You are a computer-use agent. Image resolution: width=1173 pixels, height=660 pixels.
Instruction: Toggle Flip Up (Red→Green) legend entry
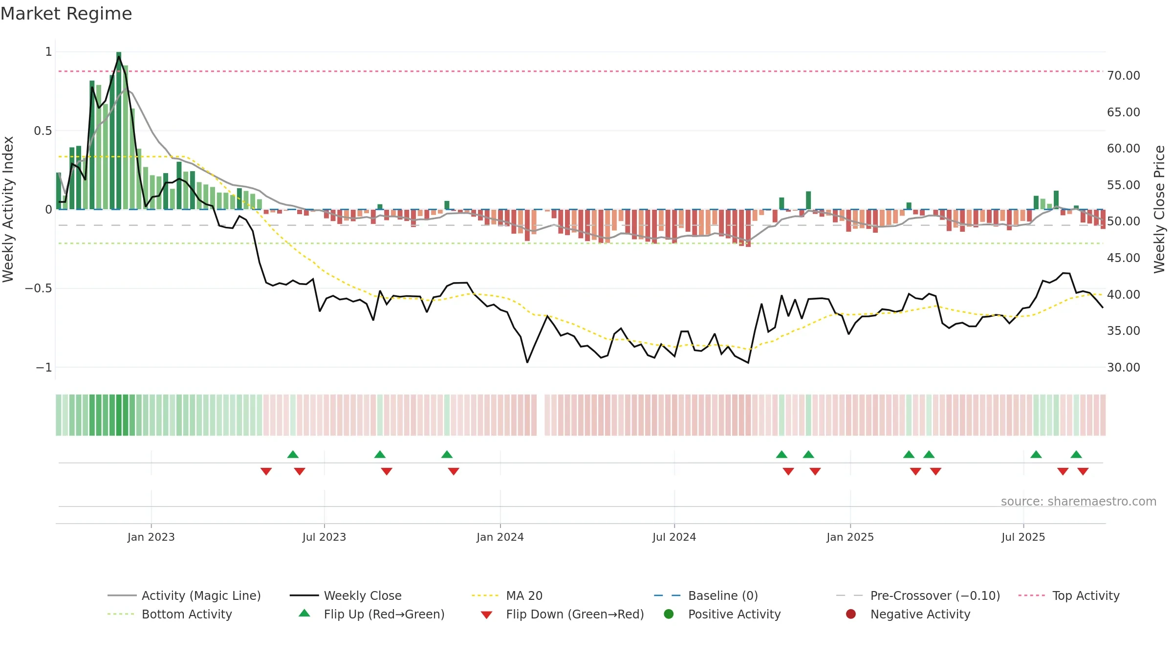[371, 614]
